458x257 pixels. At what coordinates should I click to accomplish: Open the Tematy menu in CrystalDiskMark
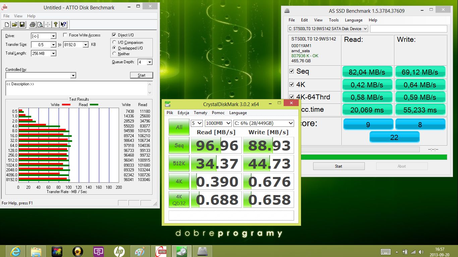pyautogui.click(x=201, y=113)
